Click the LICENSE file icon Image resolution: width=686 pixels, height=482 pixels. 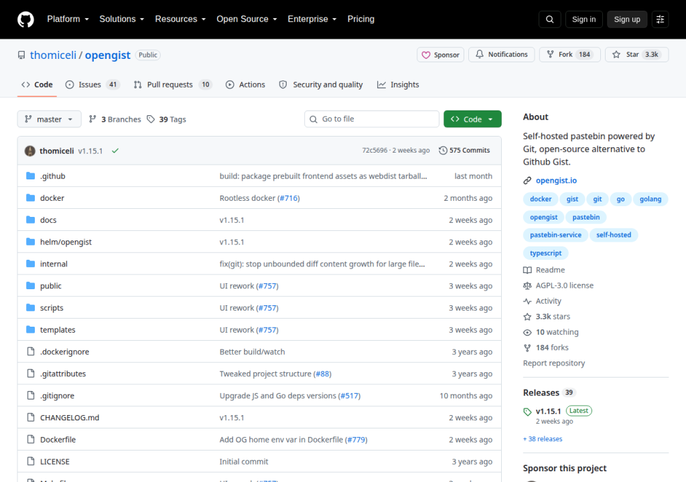coord(31,461)
